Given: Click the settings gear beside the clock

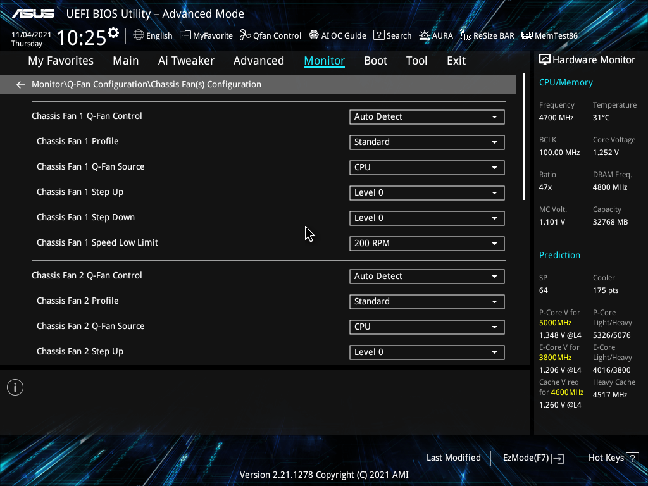Looking at the screenshot, I should click(x=113, y=33).
